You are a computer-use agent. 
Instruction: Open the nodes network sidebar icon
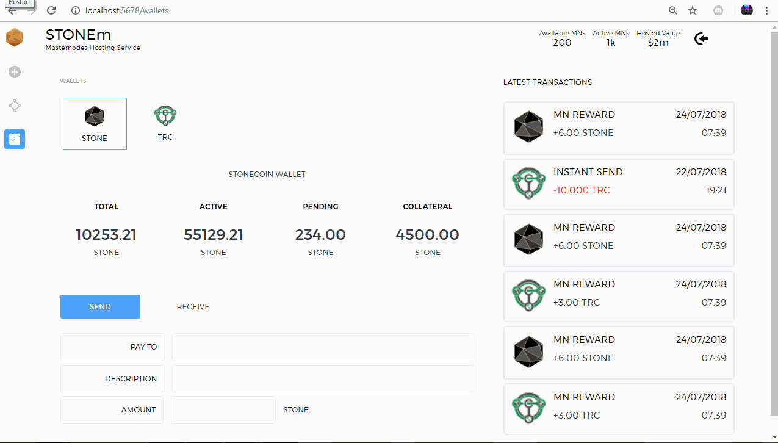[x=15, y=106]
